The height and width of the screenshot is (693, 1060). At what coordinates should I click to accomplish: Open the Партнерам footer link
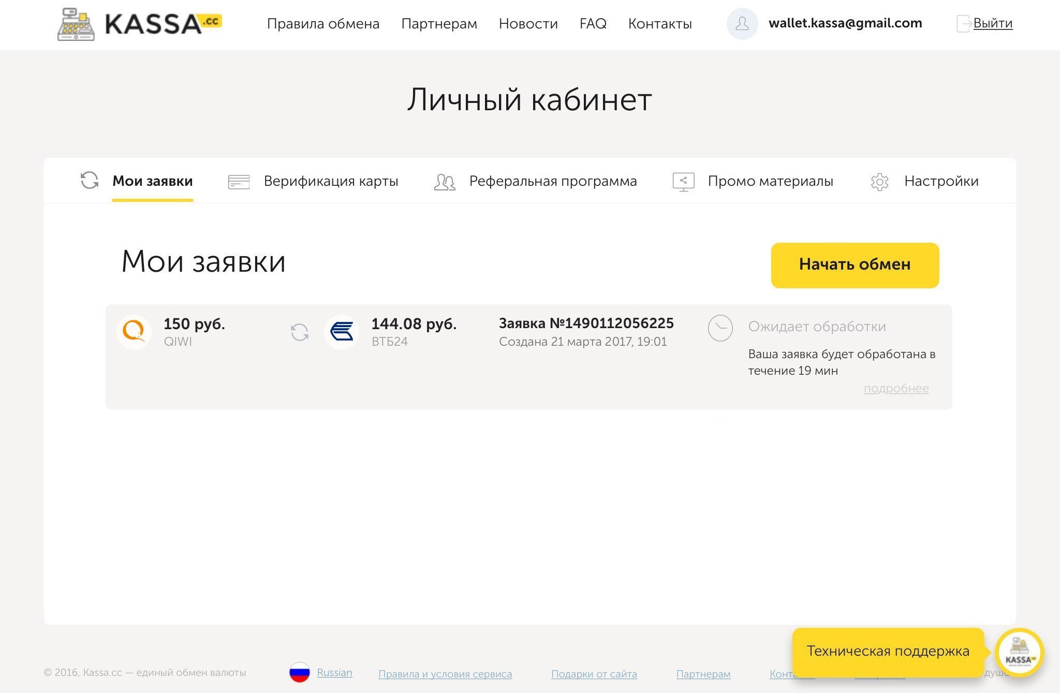pos(703,674)
